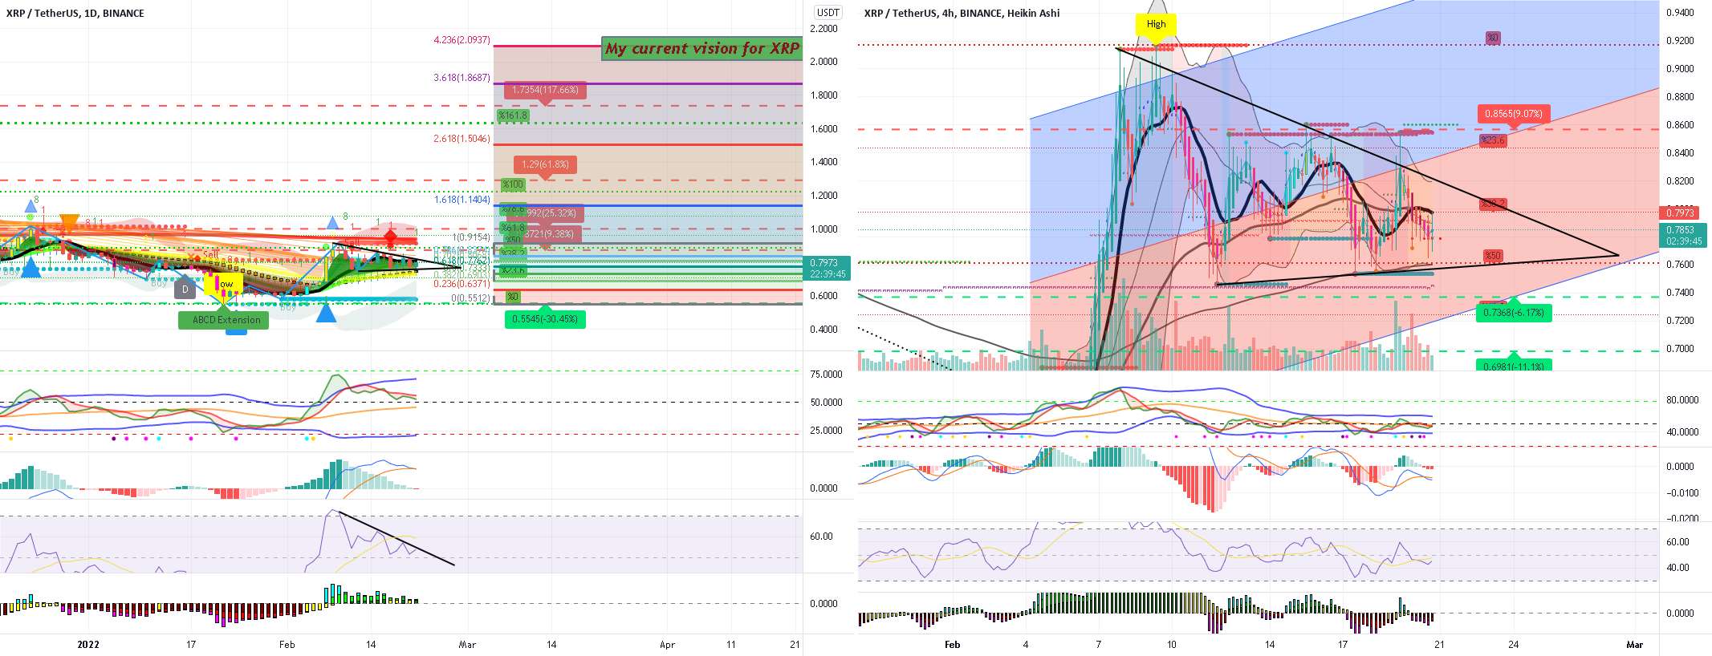The image size is (1712, 656).
Task: Click the 2.2000 value on daily price axis
Action: (x=823, y=28)
